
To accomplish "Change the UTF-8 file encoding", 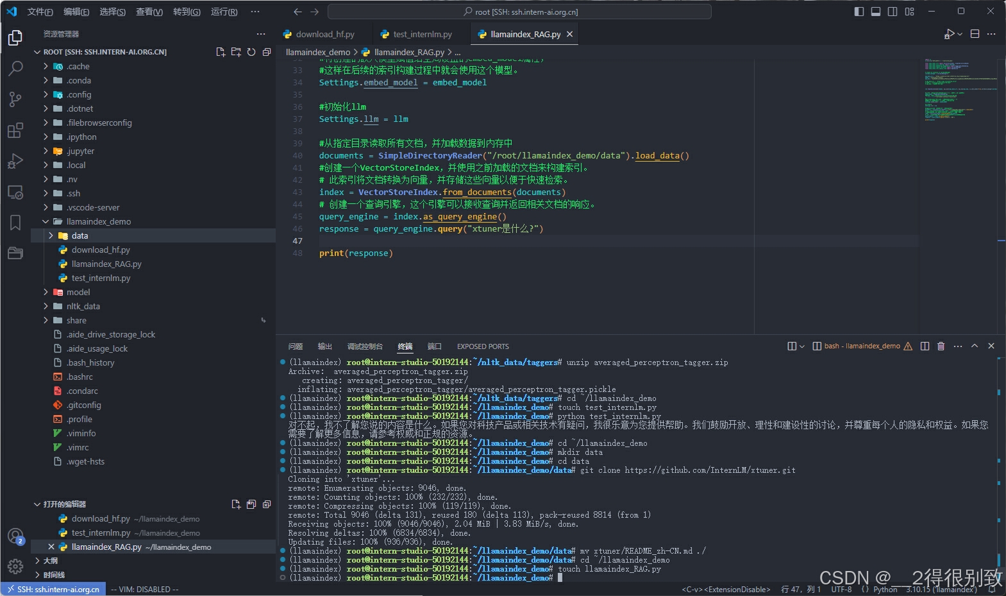I will tap(841, 590).
